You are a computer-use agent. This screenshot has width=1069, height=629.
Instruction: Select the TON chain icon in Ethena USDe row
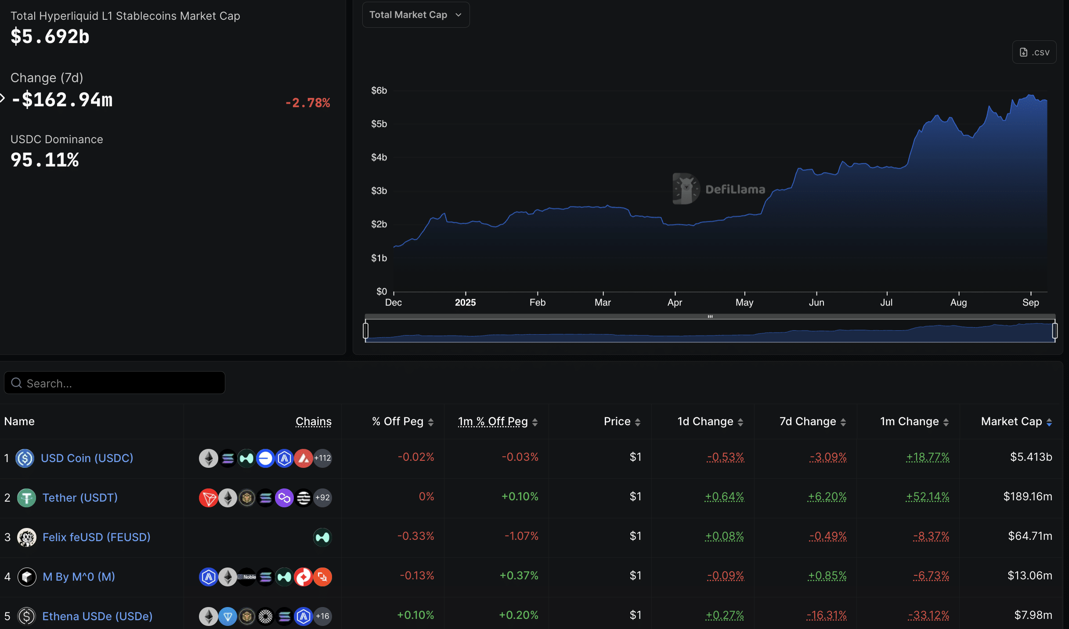point(228,616)
